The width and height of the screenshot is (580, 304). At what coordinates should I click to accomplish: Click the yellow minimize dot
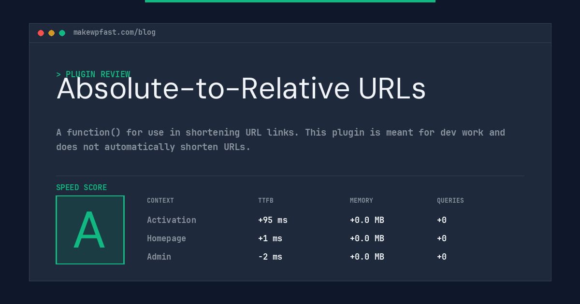tap(51, 33)
